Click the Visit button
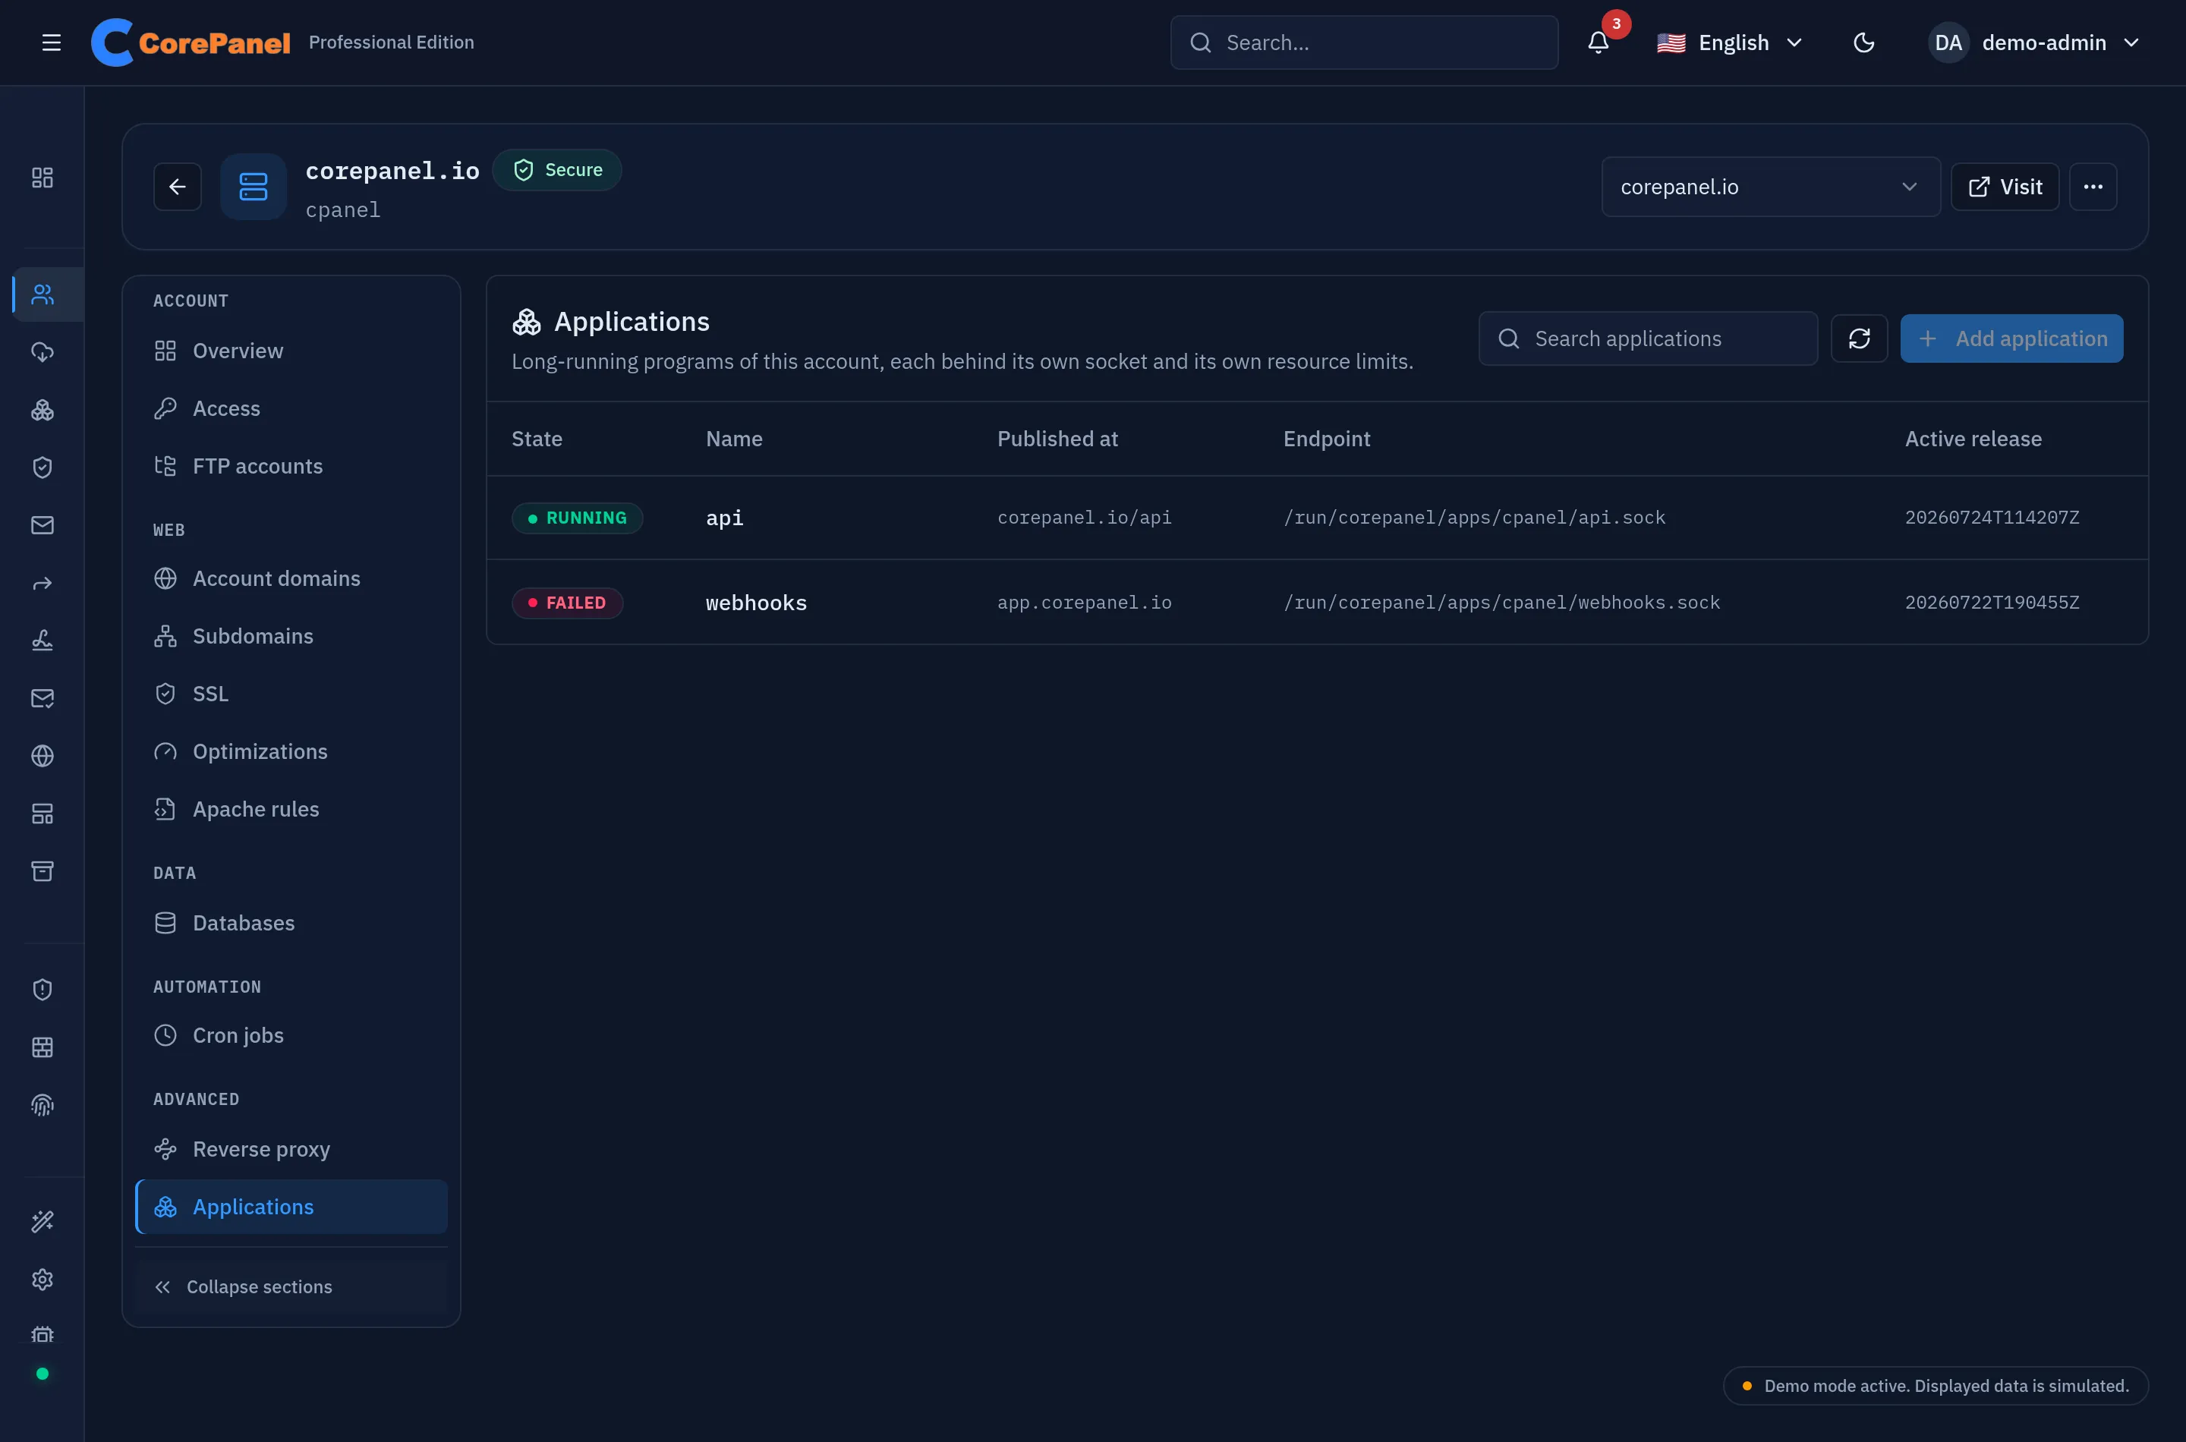The width and height of the screenshot is (2186, 1442). pos(2005,187)
